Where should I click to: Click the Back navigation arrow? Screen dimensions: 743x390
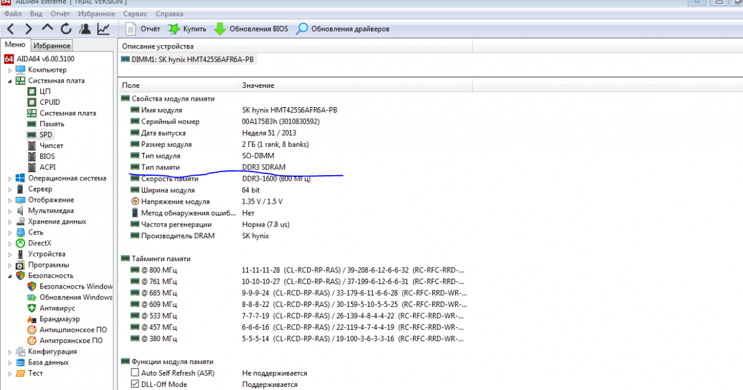coord(11,28)
